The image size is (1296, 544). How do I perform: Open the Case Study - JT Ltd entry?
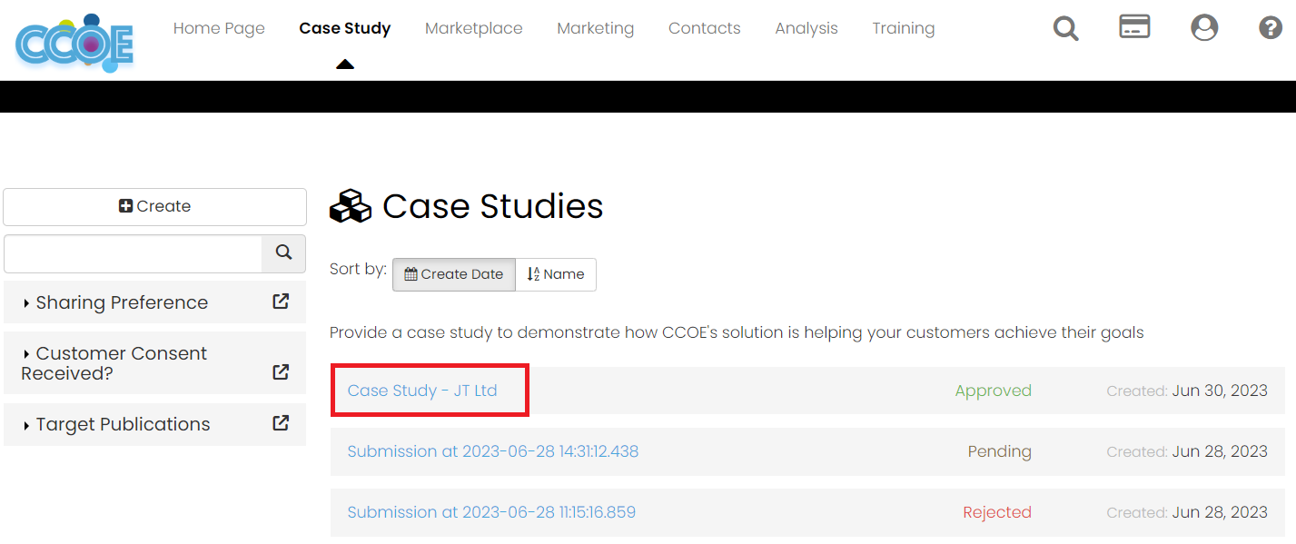click(422, 390)
